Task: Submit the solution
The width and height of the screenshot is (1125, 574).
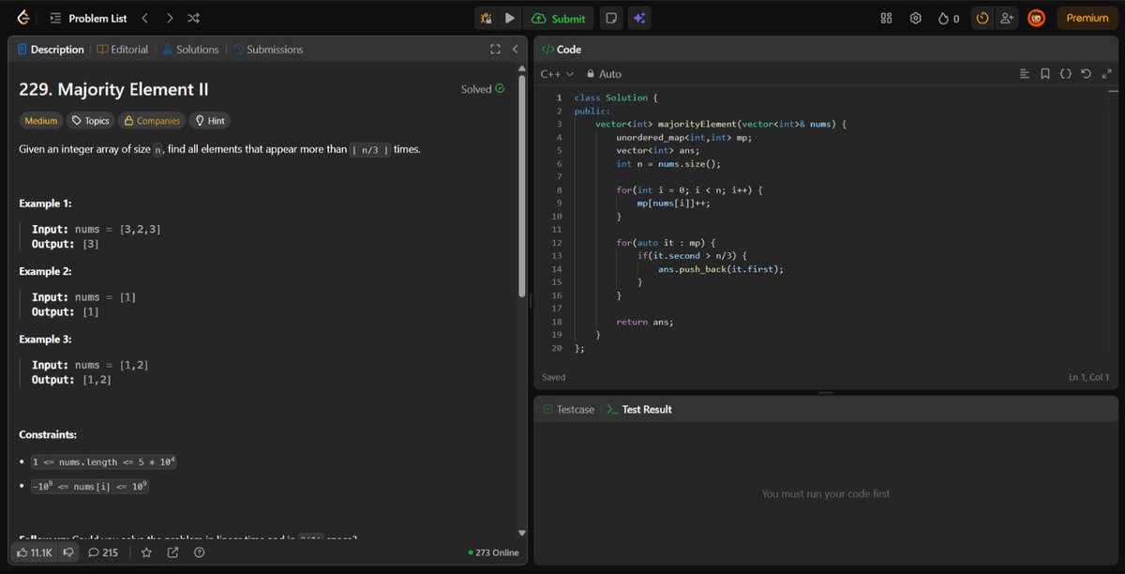Action: click(559, 18)
